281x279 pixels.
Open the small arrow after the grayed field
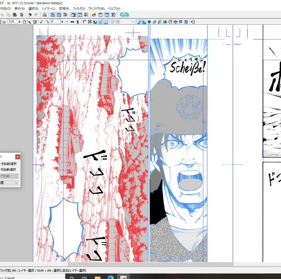pos(133,22)
